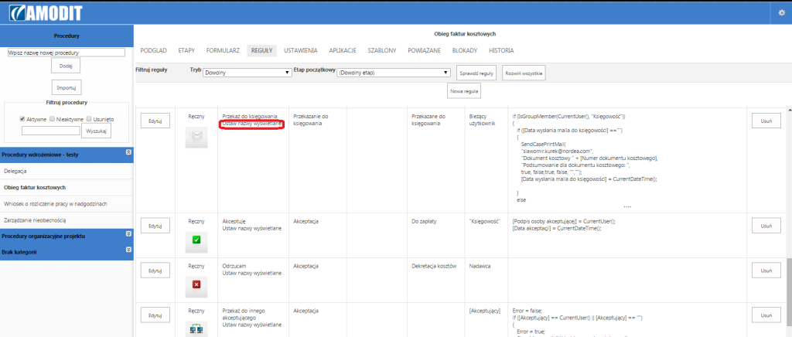792x337 pixels.
Task: Open the USTAWIENIA tab
Action: pos(301,50)
